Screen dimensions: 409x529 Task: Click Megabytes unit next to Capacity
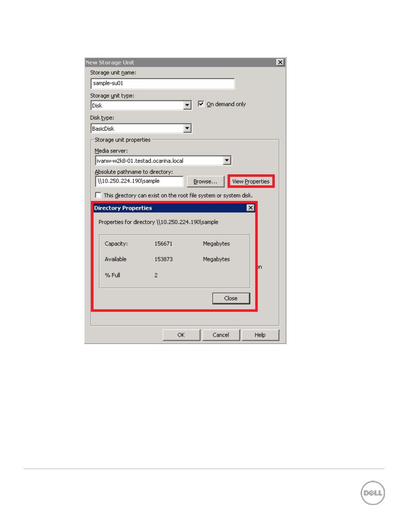217,244
